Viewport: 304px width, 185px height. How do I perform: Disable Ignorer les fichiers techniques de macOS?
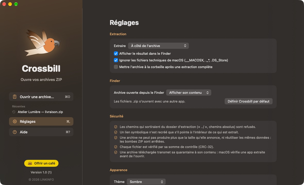tap(116, 60)
